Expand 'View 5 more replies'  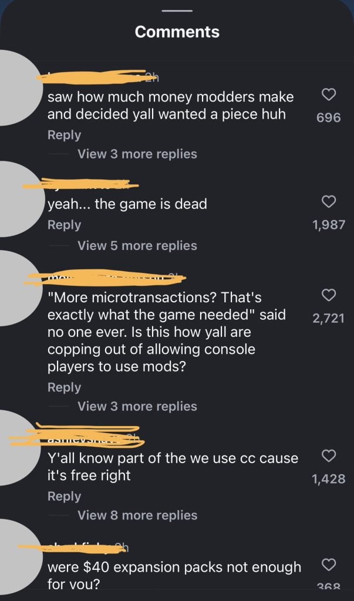point(137,245)
